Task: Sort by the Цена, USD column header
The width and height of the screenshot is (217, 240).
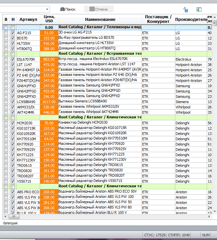Action: point(49,19)
